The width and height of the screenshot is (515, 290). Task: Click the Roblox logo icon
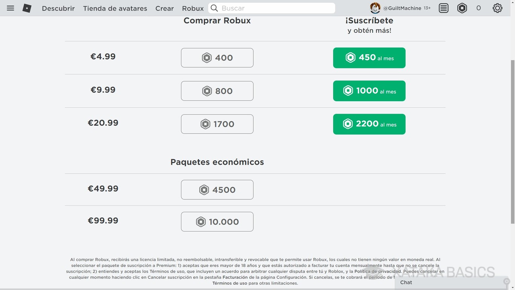pos(26,8)
